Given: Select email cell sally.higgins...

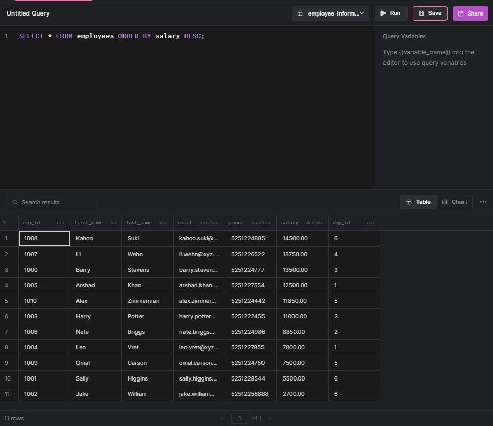Looking at the screenshot, I should (199, 378).
